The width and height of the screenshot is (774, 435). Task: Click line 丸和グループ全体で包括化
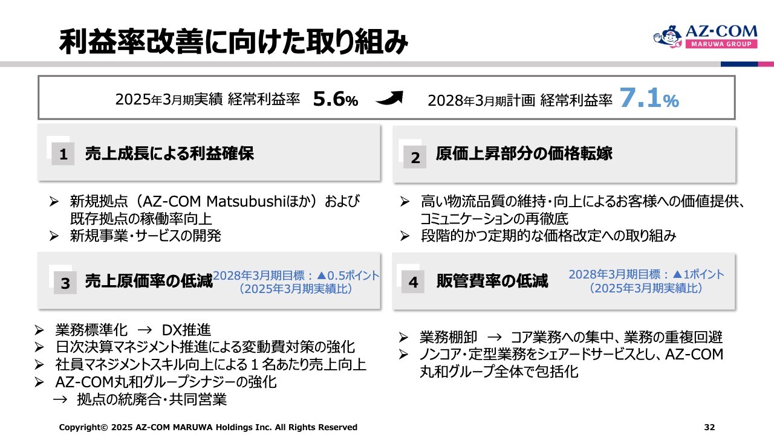tap(499, 372)
